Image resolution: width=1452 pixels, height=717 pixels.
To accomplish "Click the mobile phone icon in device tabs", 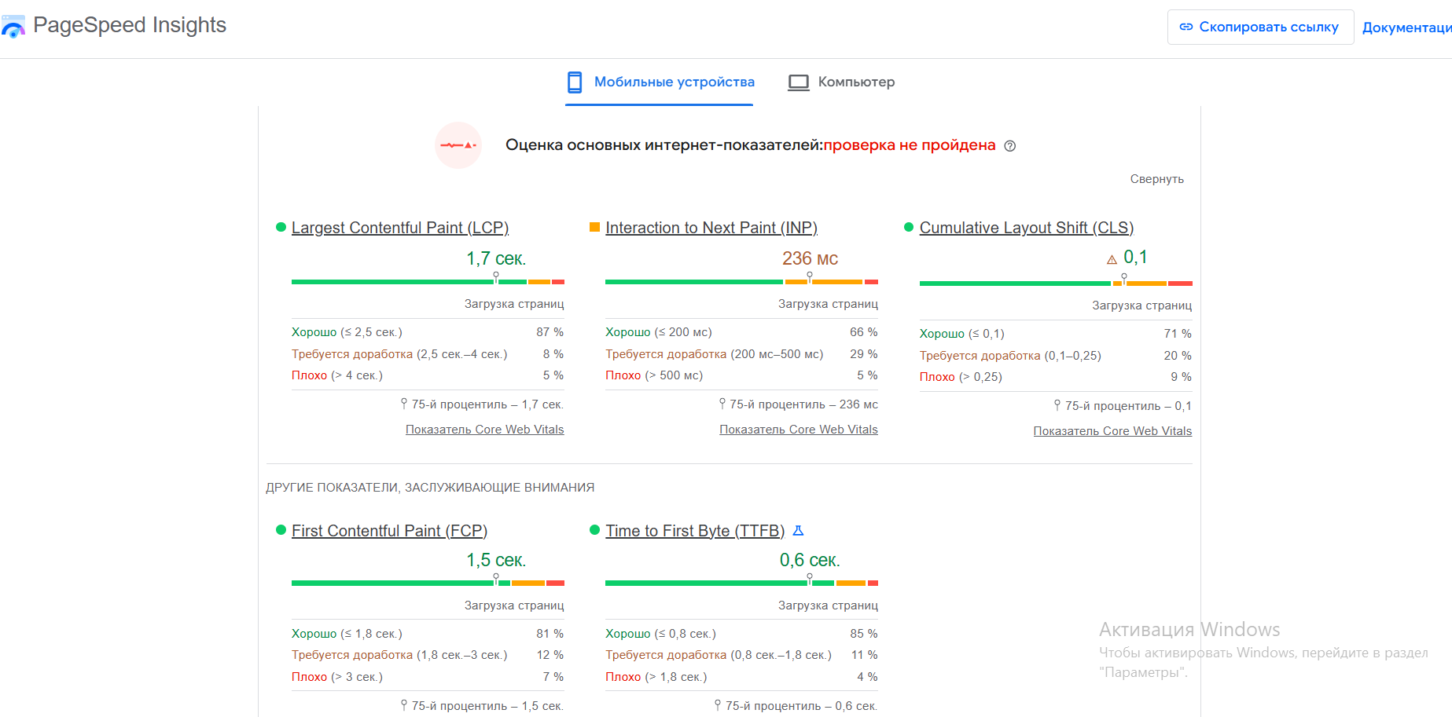I will [x=575, y=82].
